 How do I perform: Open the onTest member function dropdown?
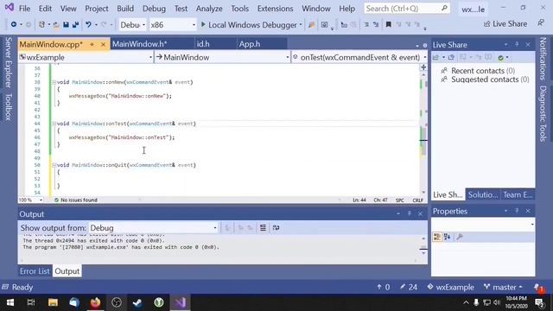[x=359, y=57]
